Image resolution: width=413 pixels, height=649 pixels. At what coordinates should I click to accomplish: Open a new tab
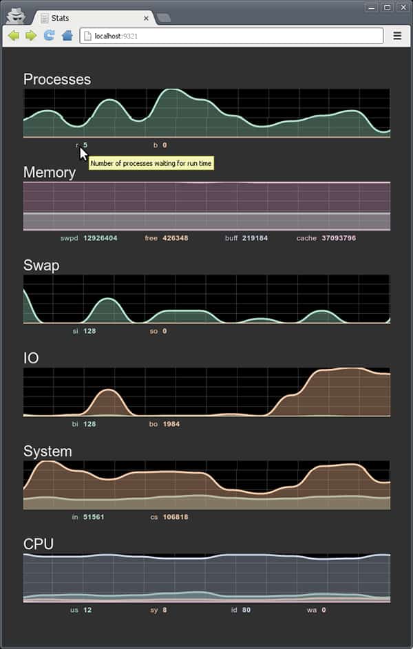[x=164, y=18]
